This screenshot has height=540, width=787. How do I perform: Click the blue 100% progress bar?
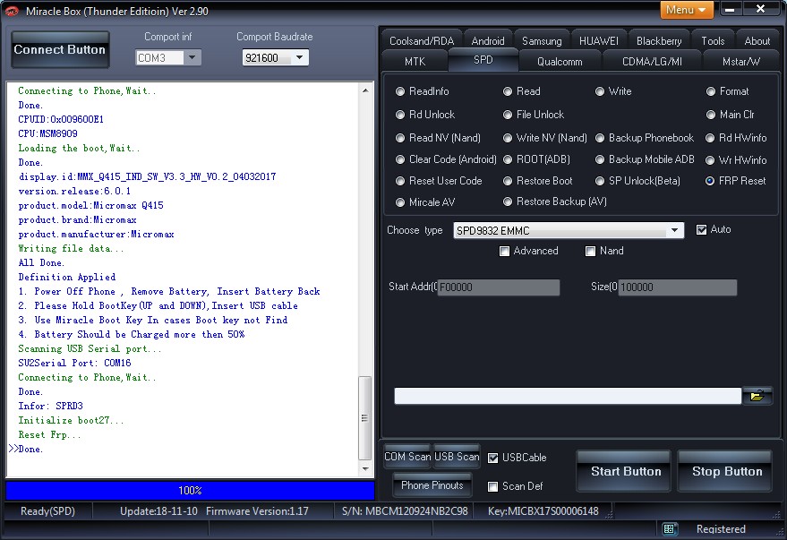[190, 491]
